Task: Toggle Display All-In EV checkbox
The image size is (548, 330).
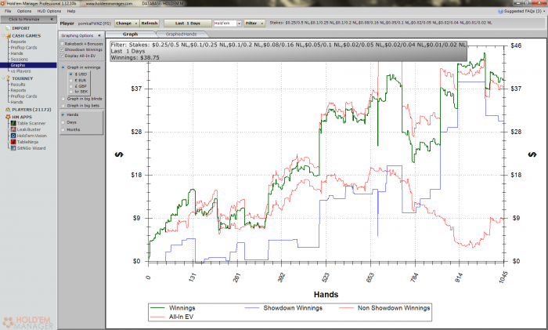Action: pos(62,56)
